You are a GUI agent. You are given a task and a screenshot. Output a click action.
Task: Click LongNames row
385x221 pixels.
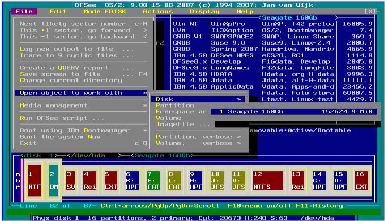(x=272, y=68)
